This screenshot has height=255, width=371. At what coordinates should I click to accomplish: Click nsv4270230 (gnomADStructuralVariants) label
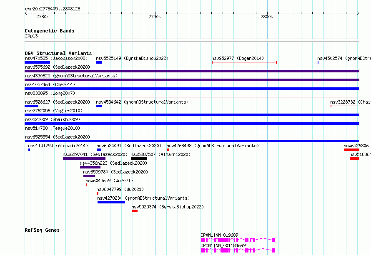tap(143, 198)
